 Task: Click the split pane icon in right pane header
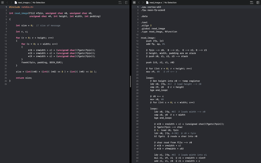click(x=258, y=2)
